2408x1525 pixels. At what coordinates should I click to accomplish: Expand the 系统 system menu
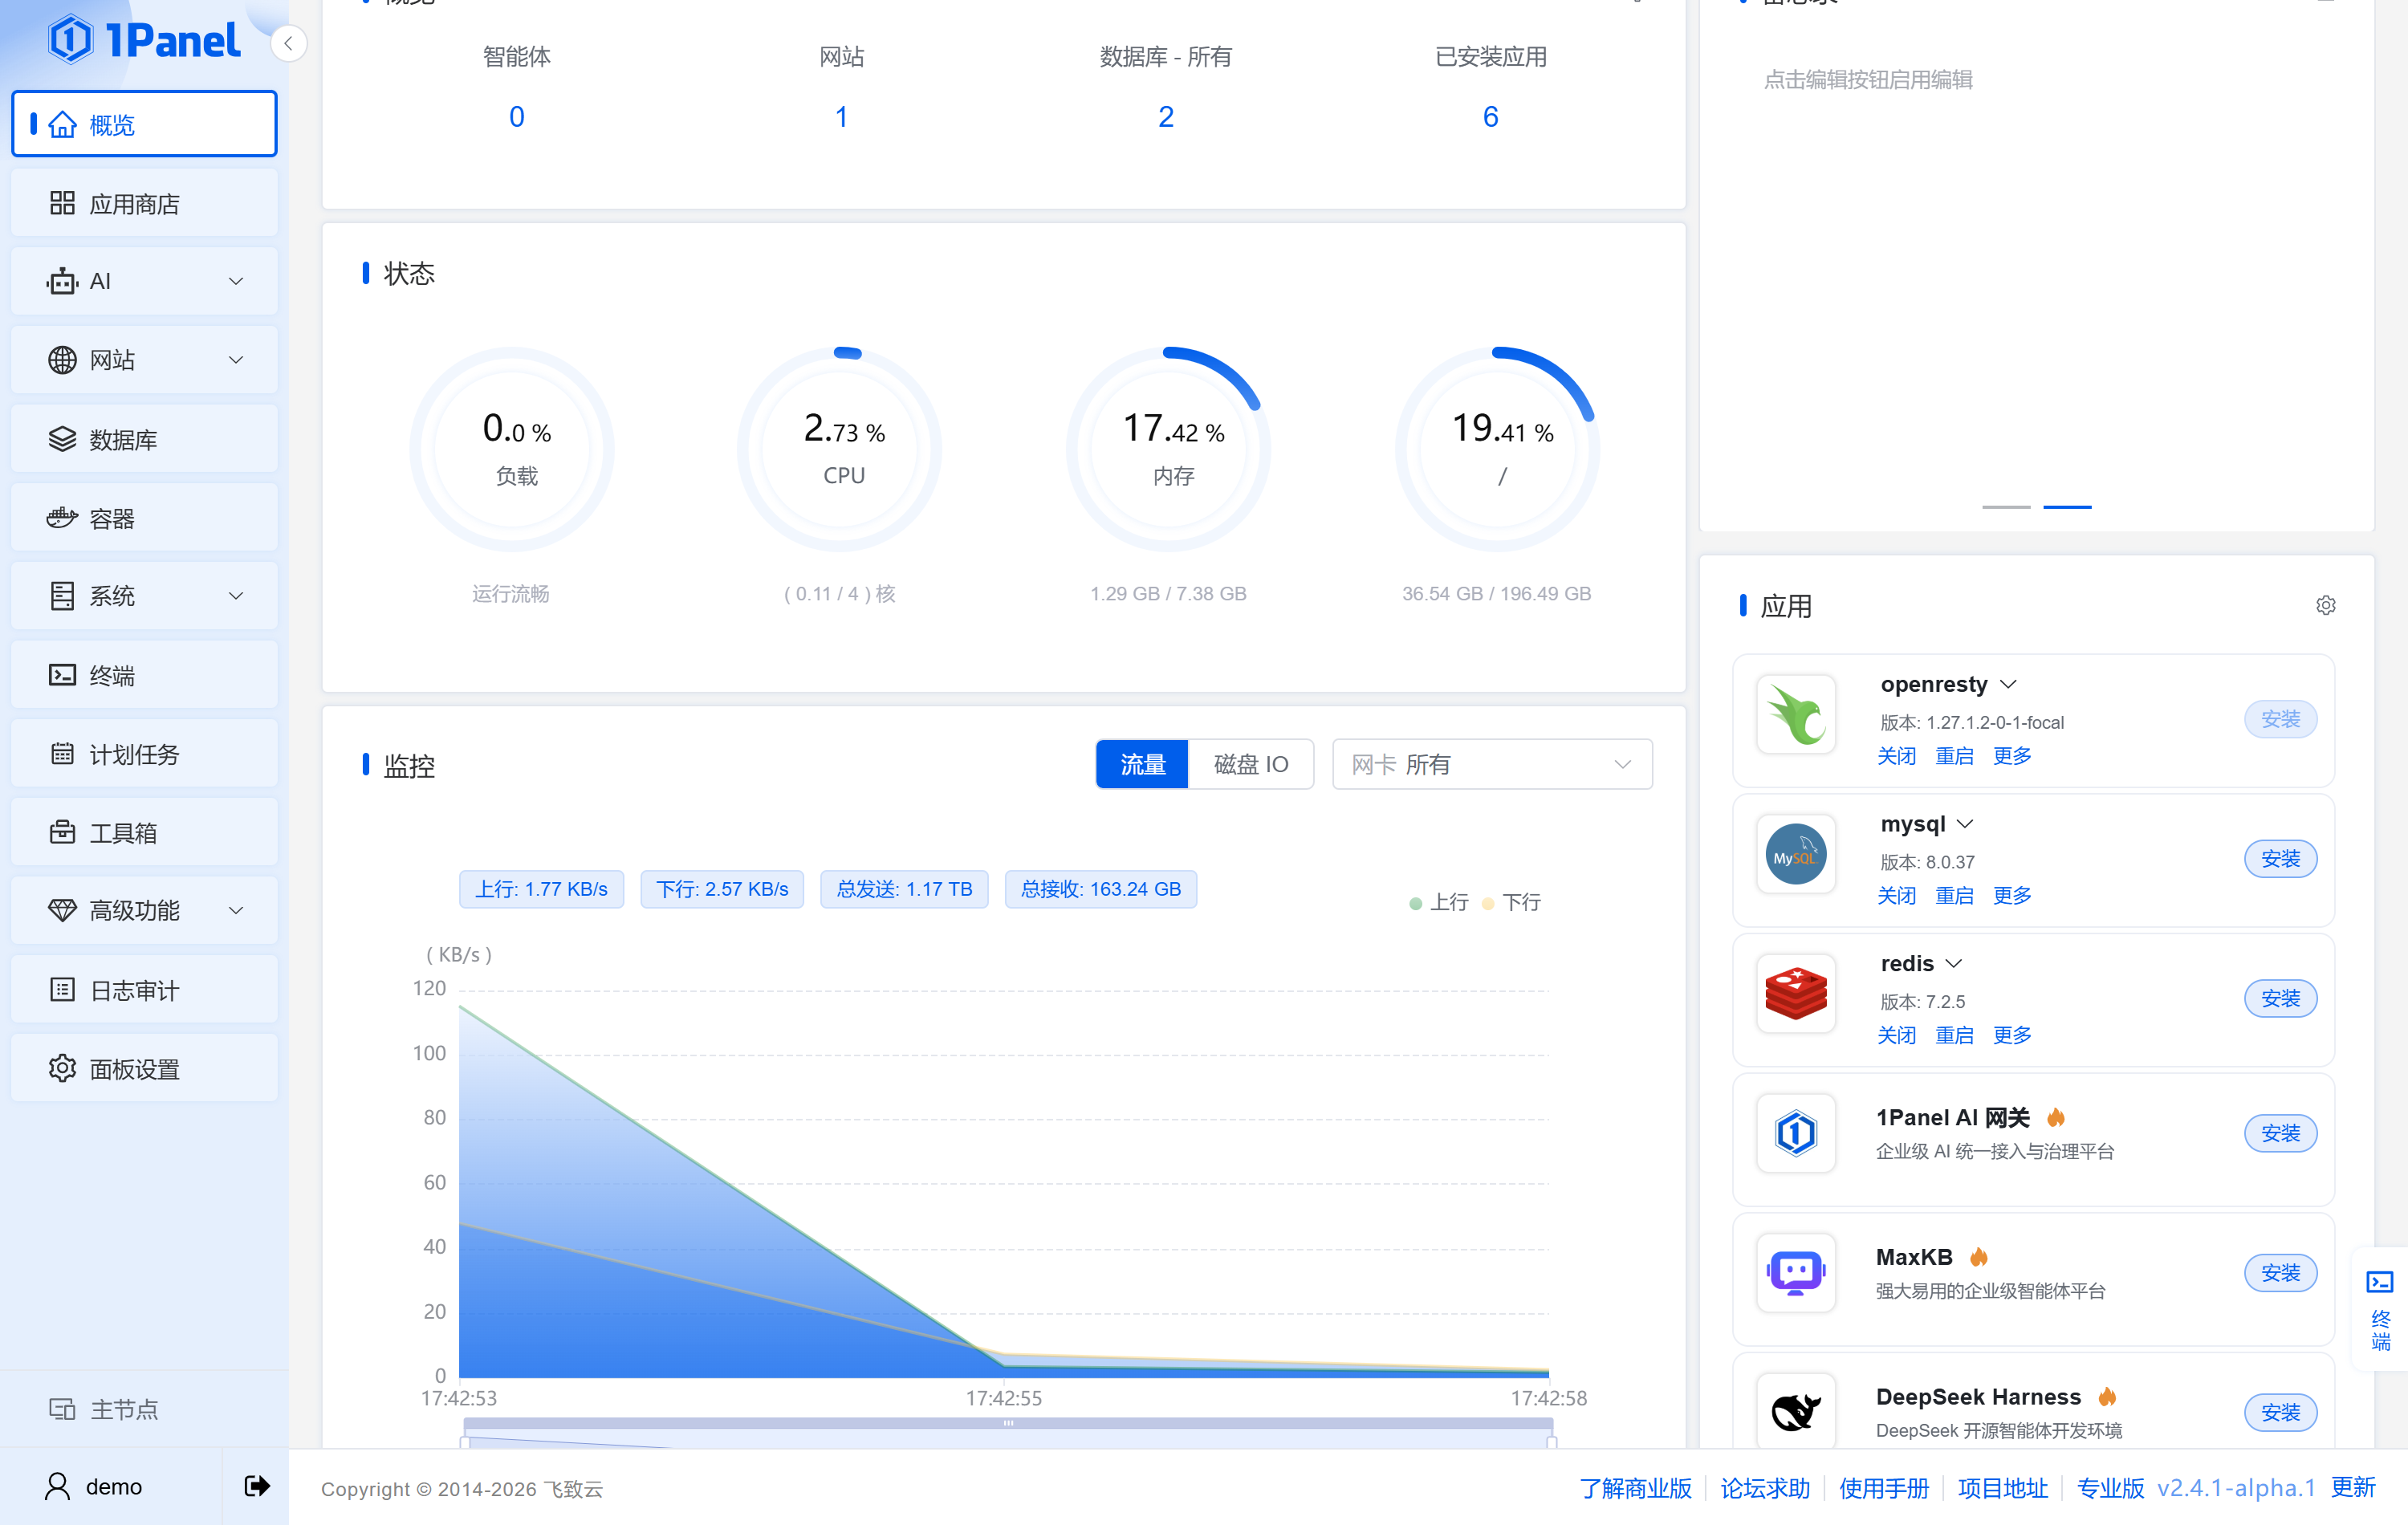(x=144, y=596)
